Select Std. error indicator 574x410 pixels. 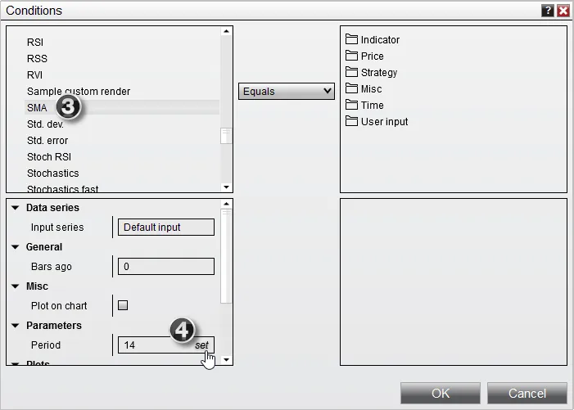click(x=47, y=141)
